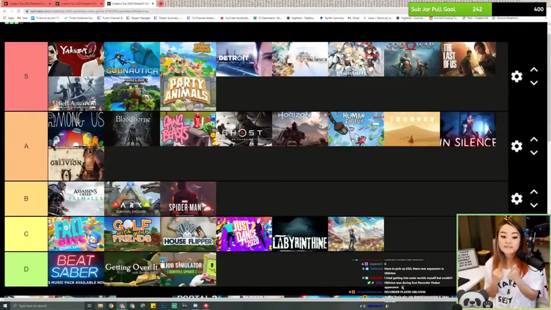
Task: Select the Golf With Your Friends tile
Action: [x=132, y=234]
